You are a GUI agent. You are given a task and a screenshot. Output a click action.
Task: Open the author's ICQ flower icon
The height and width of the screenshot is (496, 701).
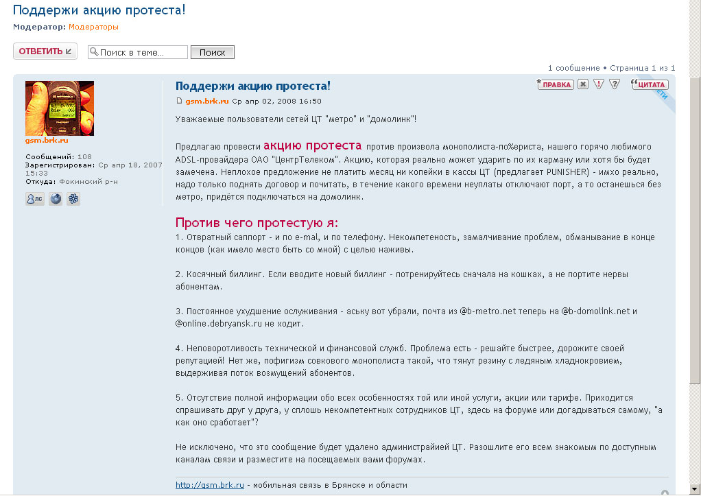click(73, 199)
